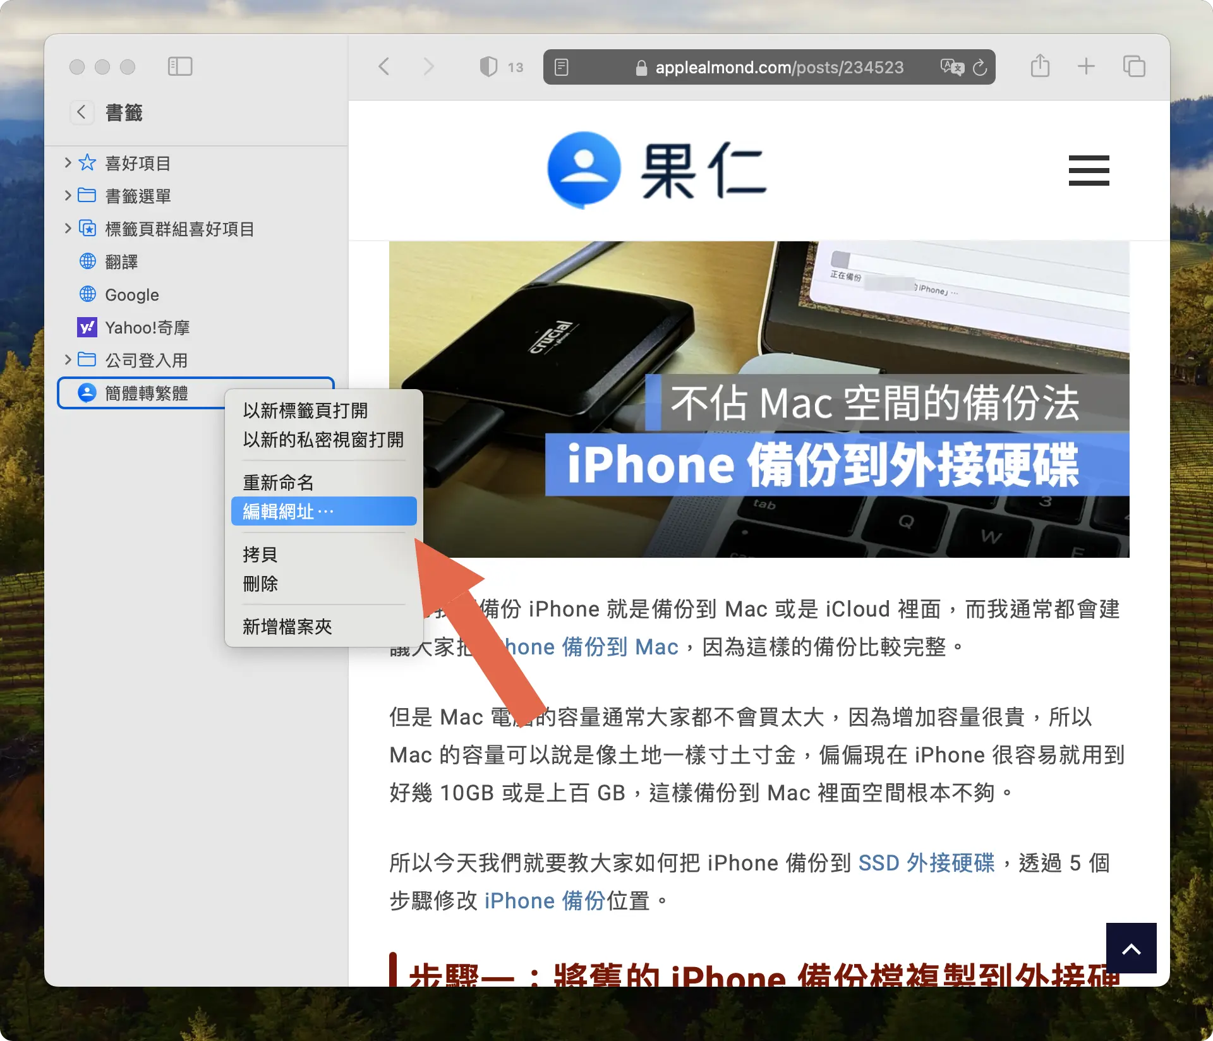Open the Share menu icon
The image size is (1213, 1041).
1041,66
